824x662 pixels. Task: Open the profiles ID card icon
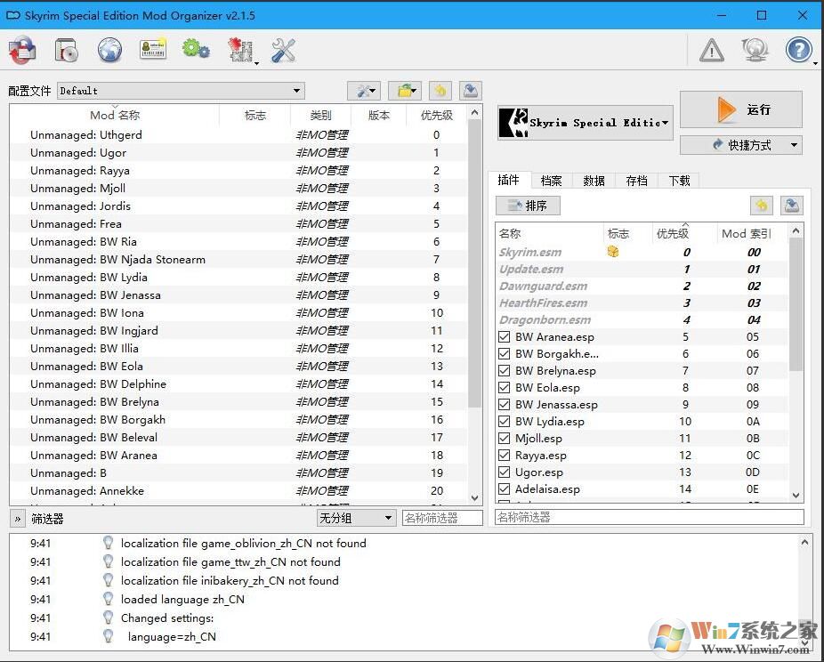[x=153, y=50]
